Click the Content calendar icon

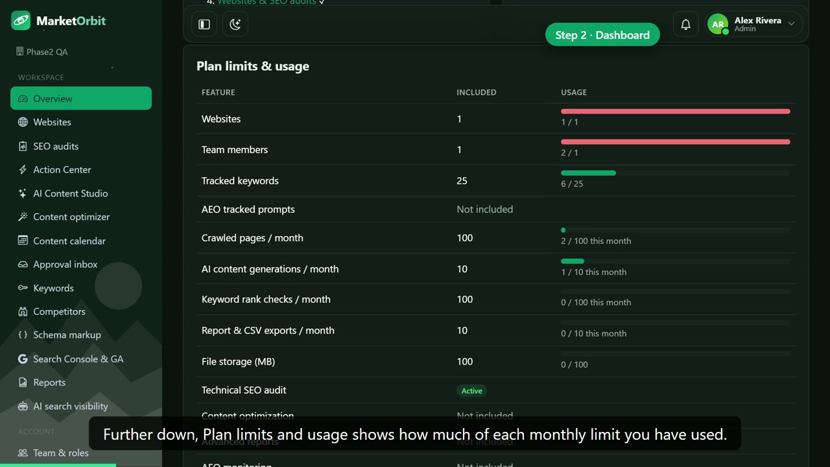pyautogui.click(x=23, y=241)
